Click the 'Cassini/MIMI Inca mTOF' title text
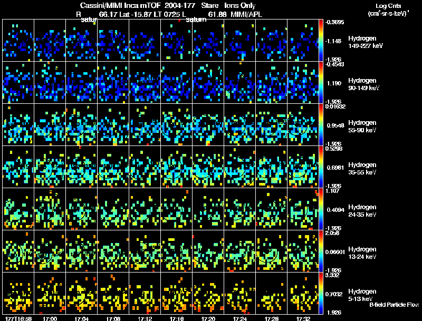422x321 pixels. (x=120, y=5)
